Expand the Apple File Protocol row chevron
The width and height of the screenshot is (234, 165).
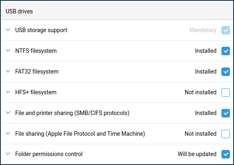[x=8, y=133]
